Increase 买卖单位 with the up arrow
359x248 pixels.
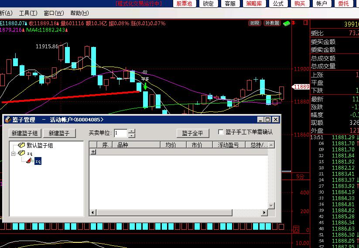tap(131, 131)
